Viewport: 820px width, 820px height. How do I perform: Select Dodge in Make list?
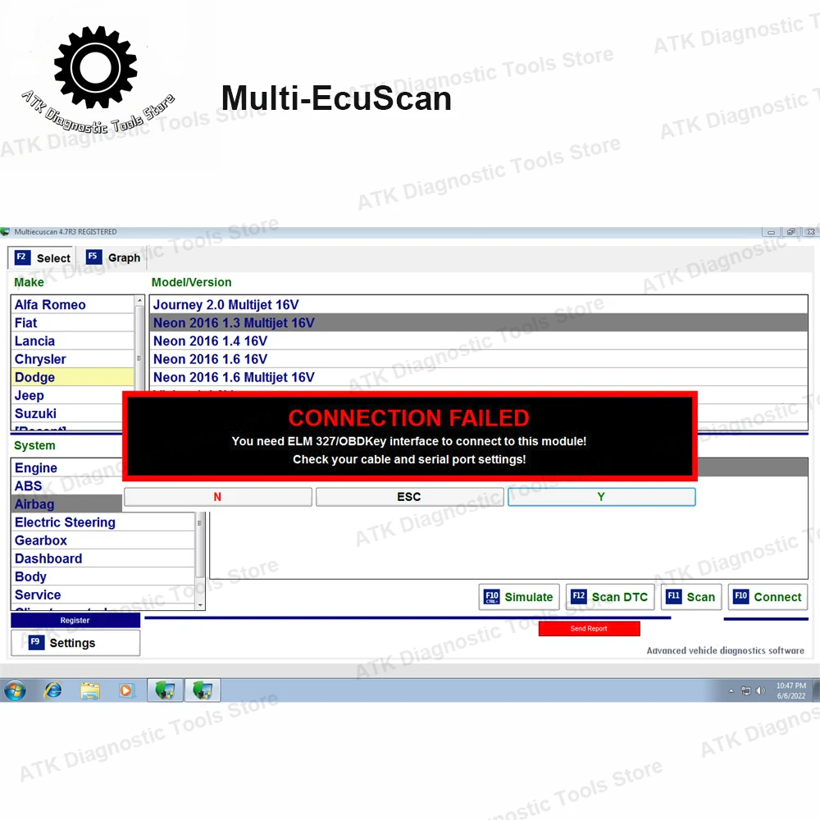click(x=72, y=377)
